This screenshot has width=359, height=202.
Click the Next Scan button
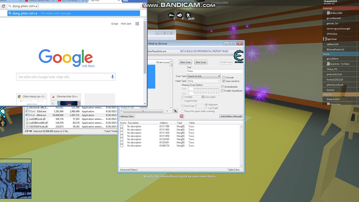tap(201, 62)
